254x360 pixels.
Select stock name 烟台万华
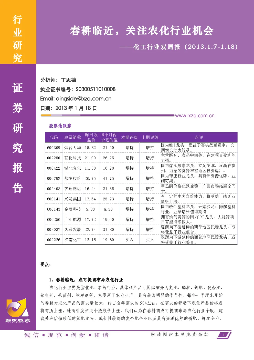[73, 148]
